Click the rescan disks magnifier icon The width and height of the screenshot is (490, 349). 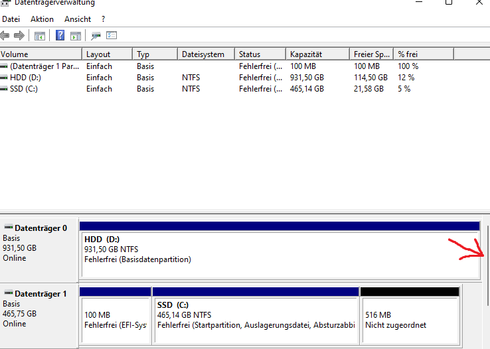tap(96, 36)
